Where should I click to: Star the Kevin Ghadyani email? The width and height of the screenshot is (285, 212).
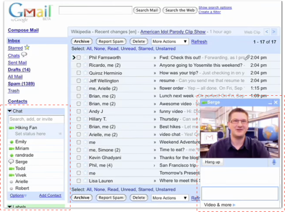(85, 157)
